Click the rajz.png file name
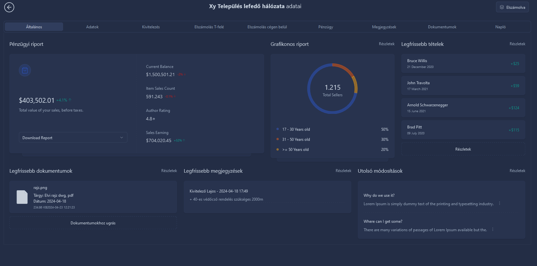Viewport: 537px width, 266px height. point(40,188)
